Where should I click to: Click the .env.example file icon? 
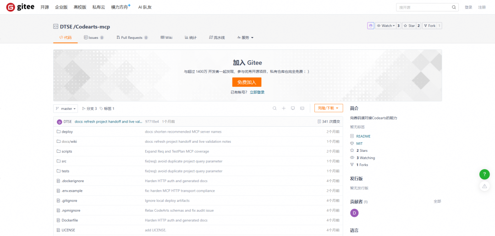point(58,191)
